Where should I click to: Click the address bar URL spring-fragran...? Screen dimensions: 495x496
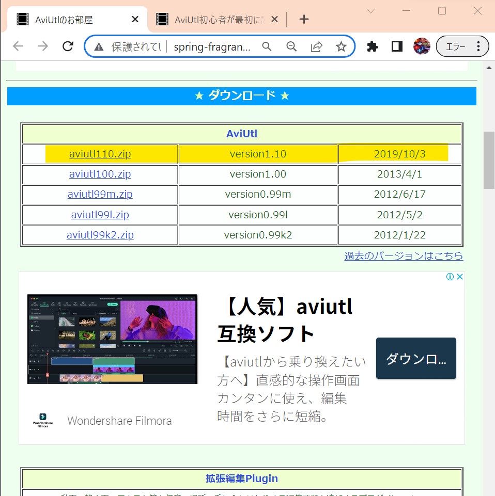212,47
